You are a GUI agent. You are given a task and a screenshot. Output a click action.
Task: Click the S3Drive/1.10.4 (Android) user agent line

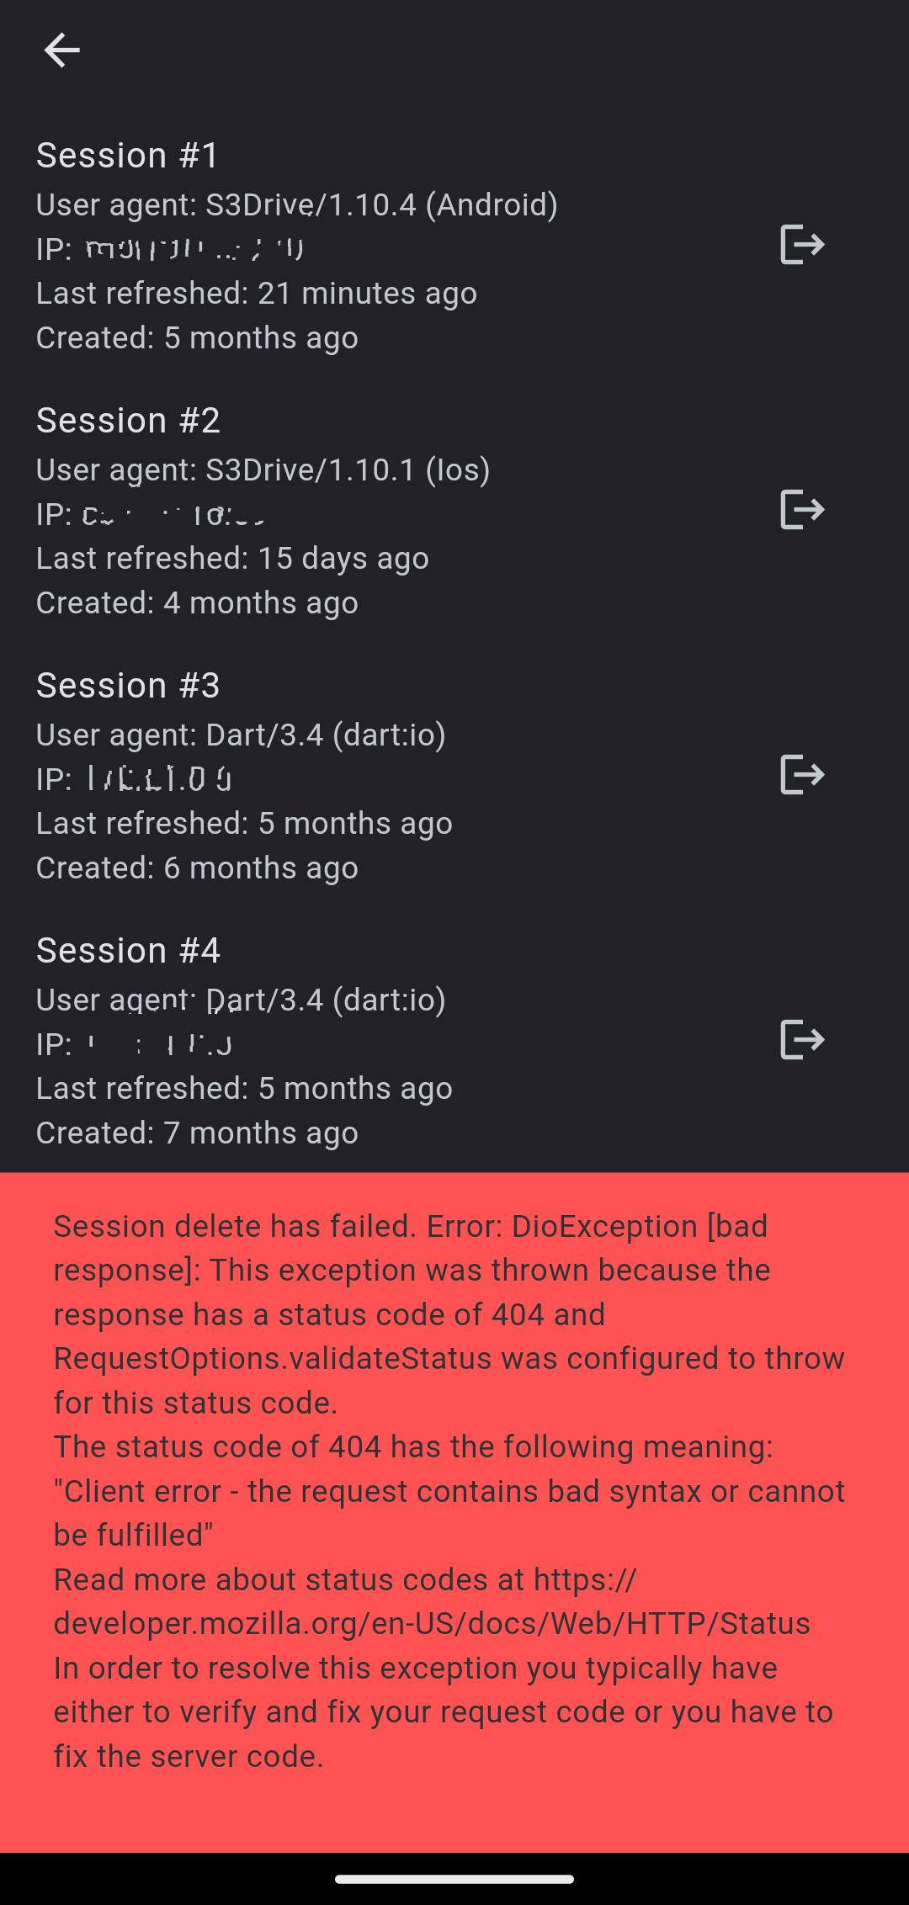[x=297, y=204]
